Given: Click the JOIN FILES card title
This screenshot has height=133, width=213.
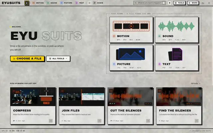Looking at the screenshot, I should coord(71,110).
